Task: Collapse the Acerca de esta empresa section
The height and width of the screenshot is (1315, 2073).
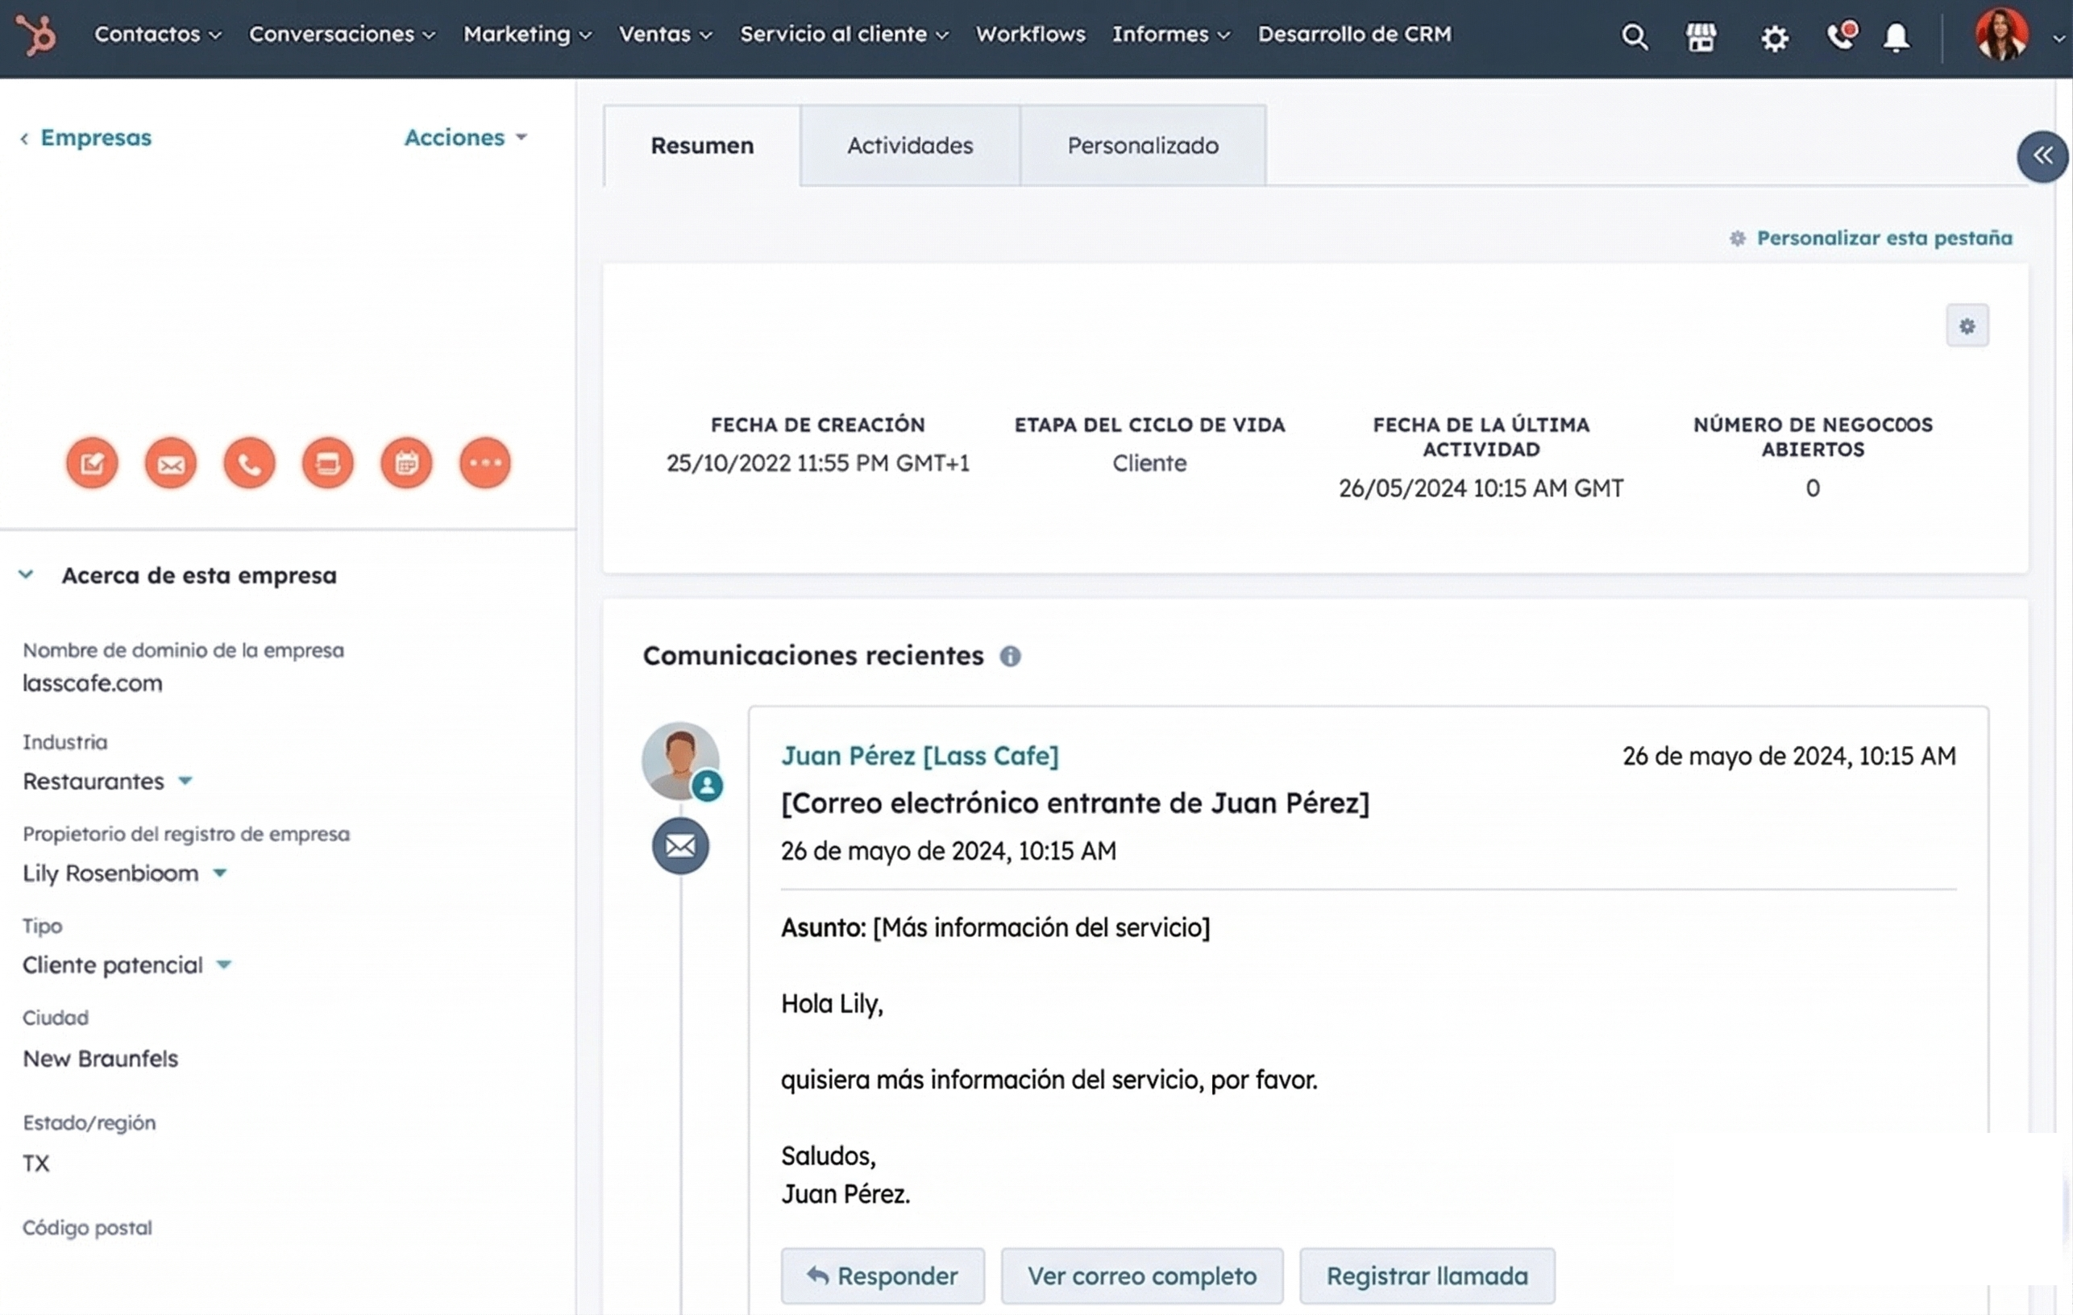Action: pos(26,574)
